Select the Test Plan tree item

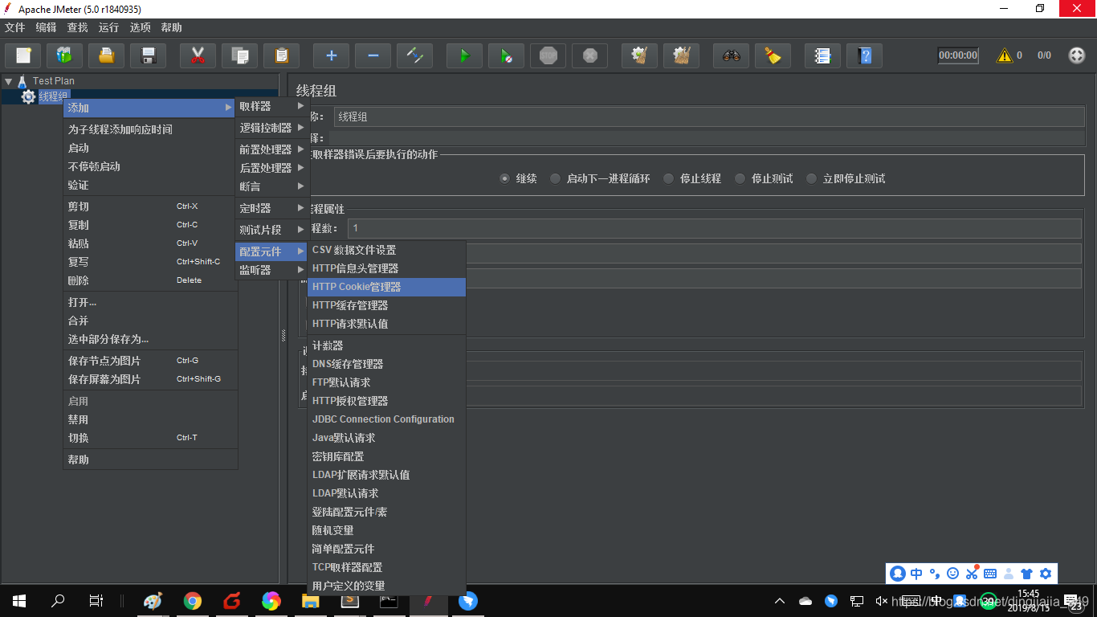pos(53,81)
